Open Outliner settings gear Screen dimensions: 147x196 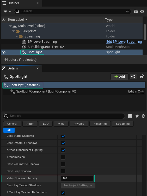142,12
